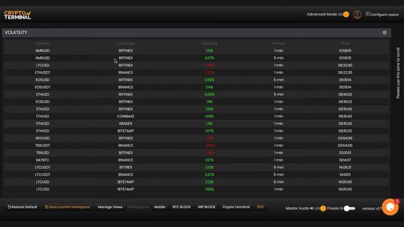The image size is (404, 227).
Task: Open the chat support bubble
Action: tap(390, 207)
